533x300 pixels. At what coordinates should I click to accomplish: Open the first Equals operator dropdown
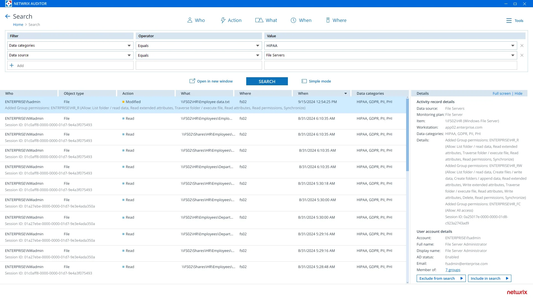[258, 46]
